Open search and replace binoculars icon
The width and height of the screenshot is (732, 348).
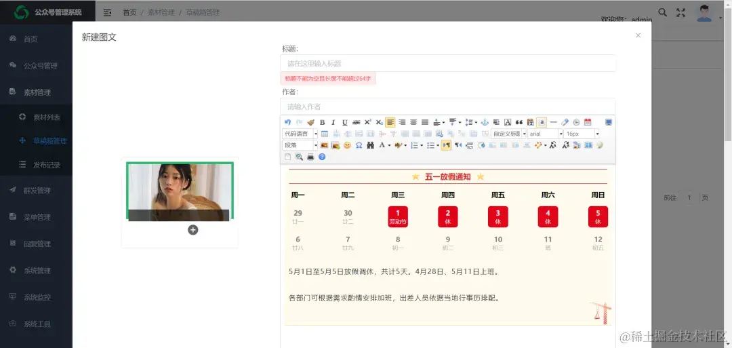[x=371, y=145]
